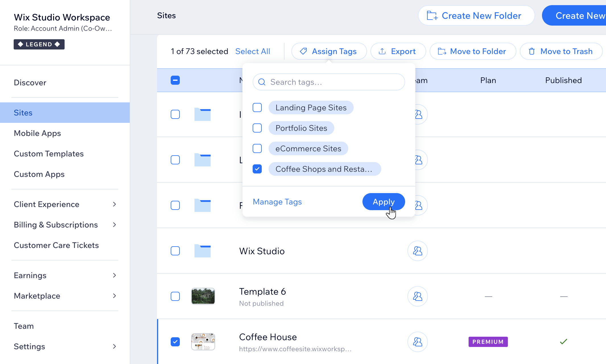Select the Template 6 row checkbox
The image size is (606, 364).
pyautogui.click(x=175, y=296)
